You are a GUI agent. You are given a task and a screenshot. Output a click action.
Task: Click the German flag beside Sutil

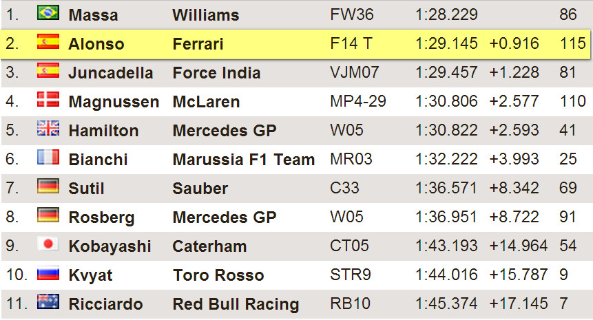(x=48, y=186)
